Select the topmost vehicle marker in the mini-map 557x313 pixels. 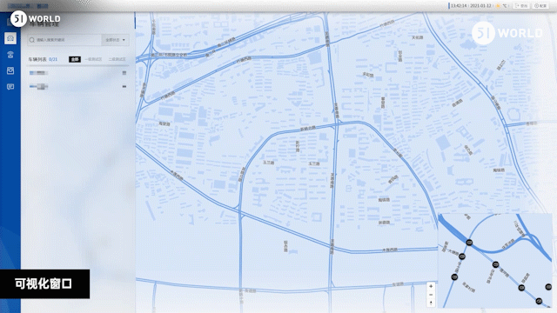coord(469,243)
